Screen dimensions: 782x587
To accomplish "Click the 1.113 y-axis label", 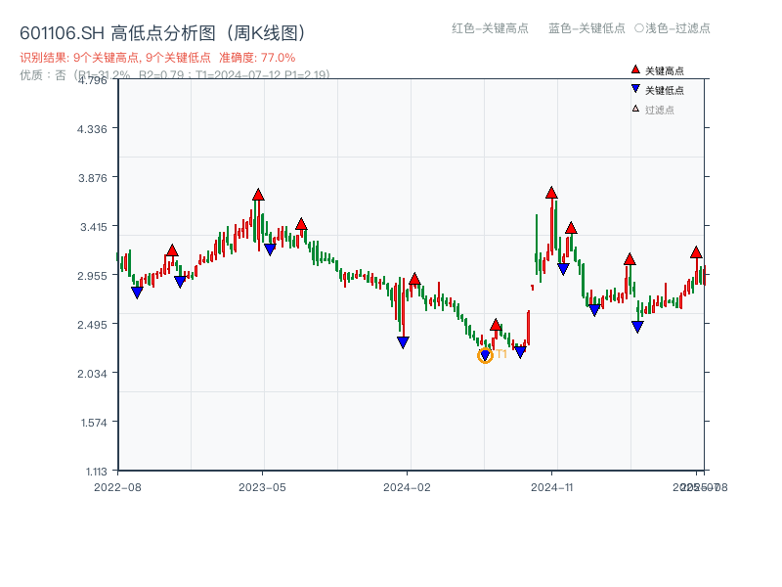I will click(96, 472).
